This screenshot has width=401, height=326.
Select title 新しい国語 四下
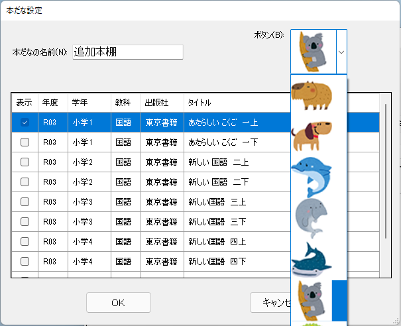217,262
